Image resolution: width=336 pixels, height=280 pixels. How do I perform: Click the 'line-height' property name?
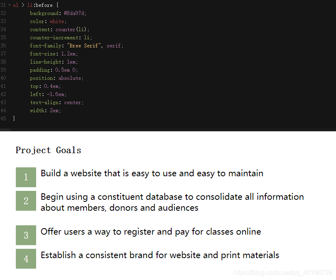click(x=45, y=62)
